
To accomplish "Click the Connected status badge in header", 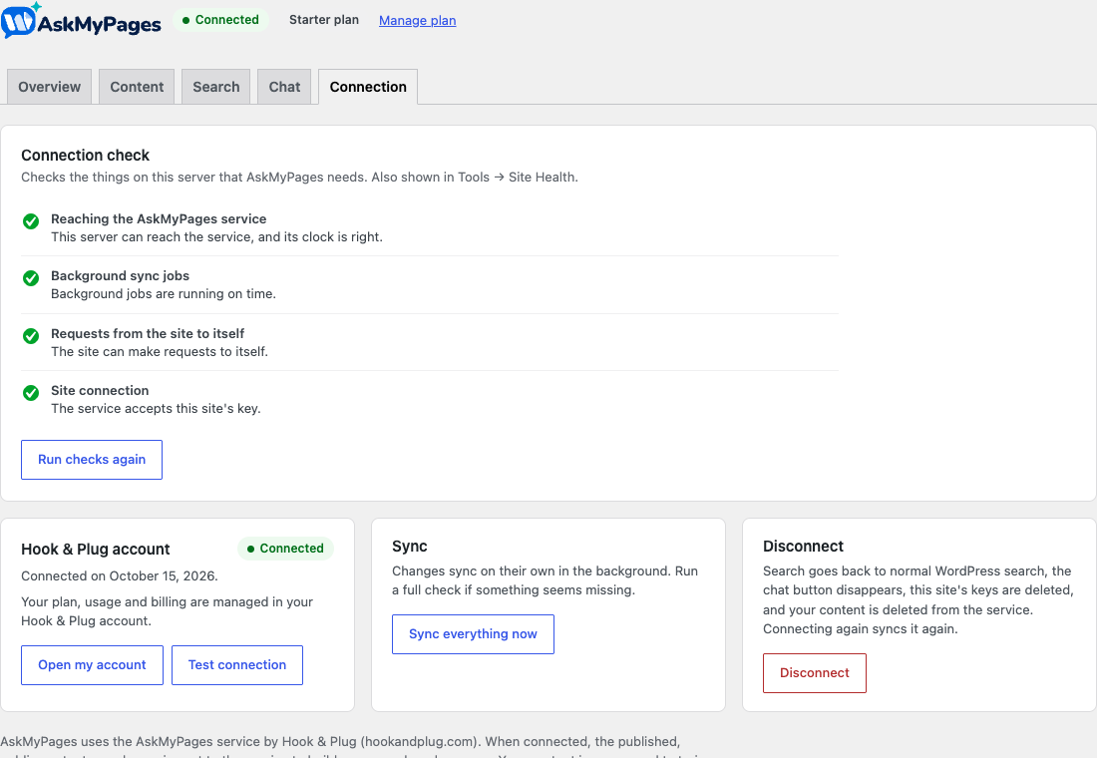I will coord(220,20).
